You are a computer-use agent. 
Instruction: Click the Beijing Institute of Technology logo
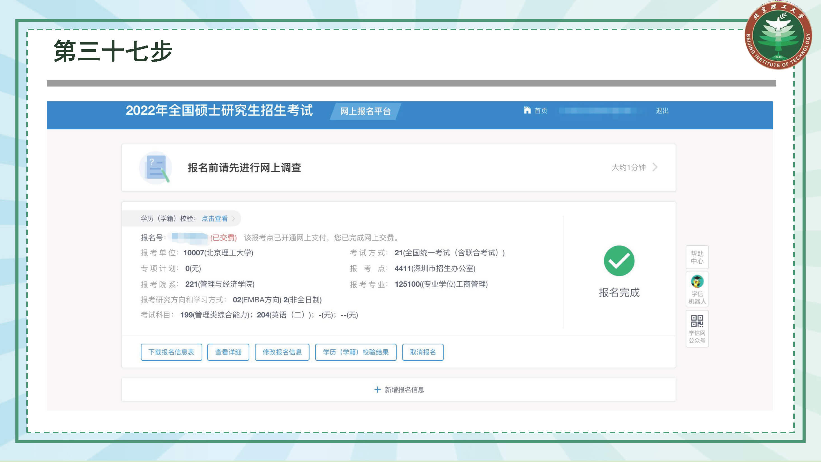pyautogui.click(x=778, y=36)
